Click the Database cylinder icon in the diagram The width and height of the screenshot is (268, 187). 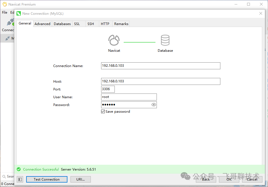(x=165, y=40)
